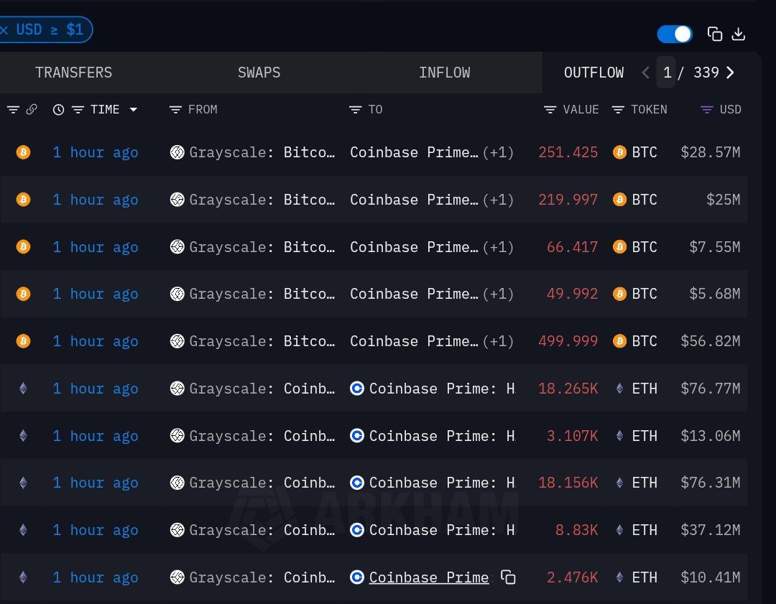Switch to the TRANSFERS tab
The image size is (776, 604).
pyautogui.click(x=74, y=73)
